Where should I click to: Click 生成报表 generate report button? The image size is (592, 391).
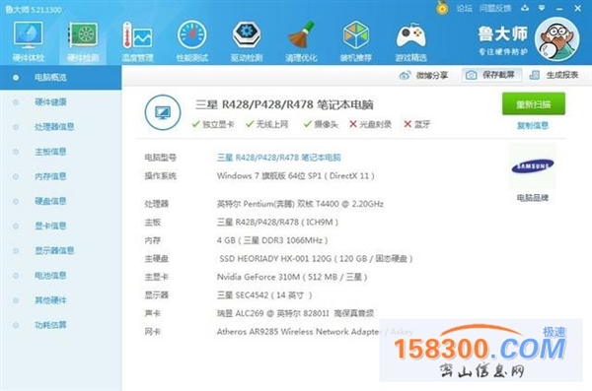coord(555,75)
